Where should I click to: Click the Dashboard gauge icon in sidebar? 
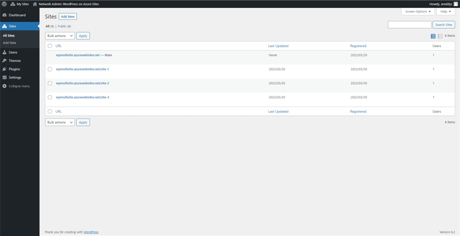(4, 15)
